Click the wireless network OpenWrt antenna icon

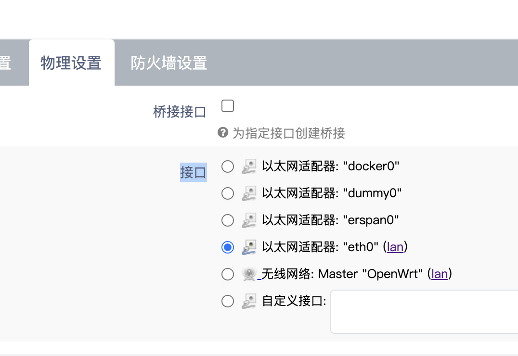tap(249, 274)
